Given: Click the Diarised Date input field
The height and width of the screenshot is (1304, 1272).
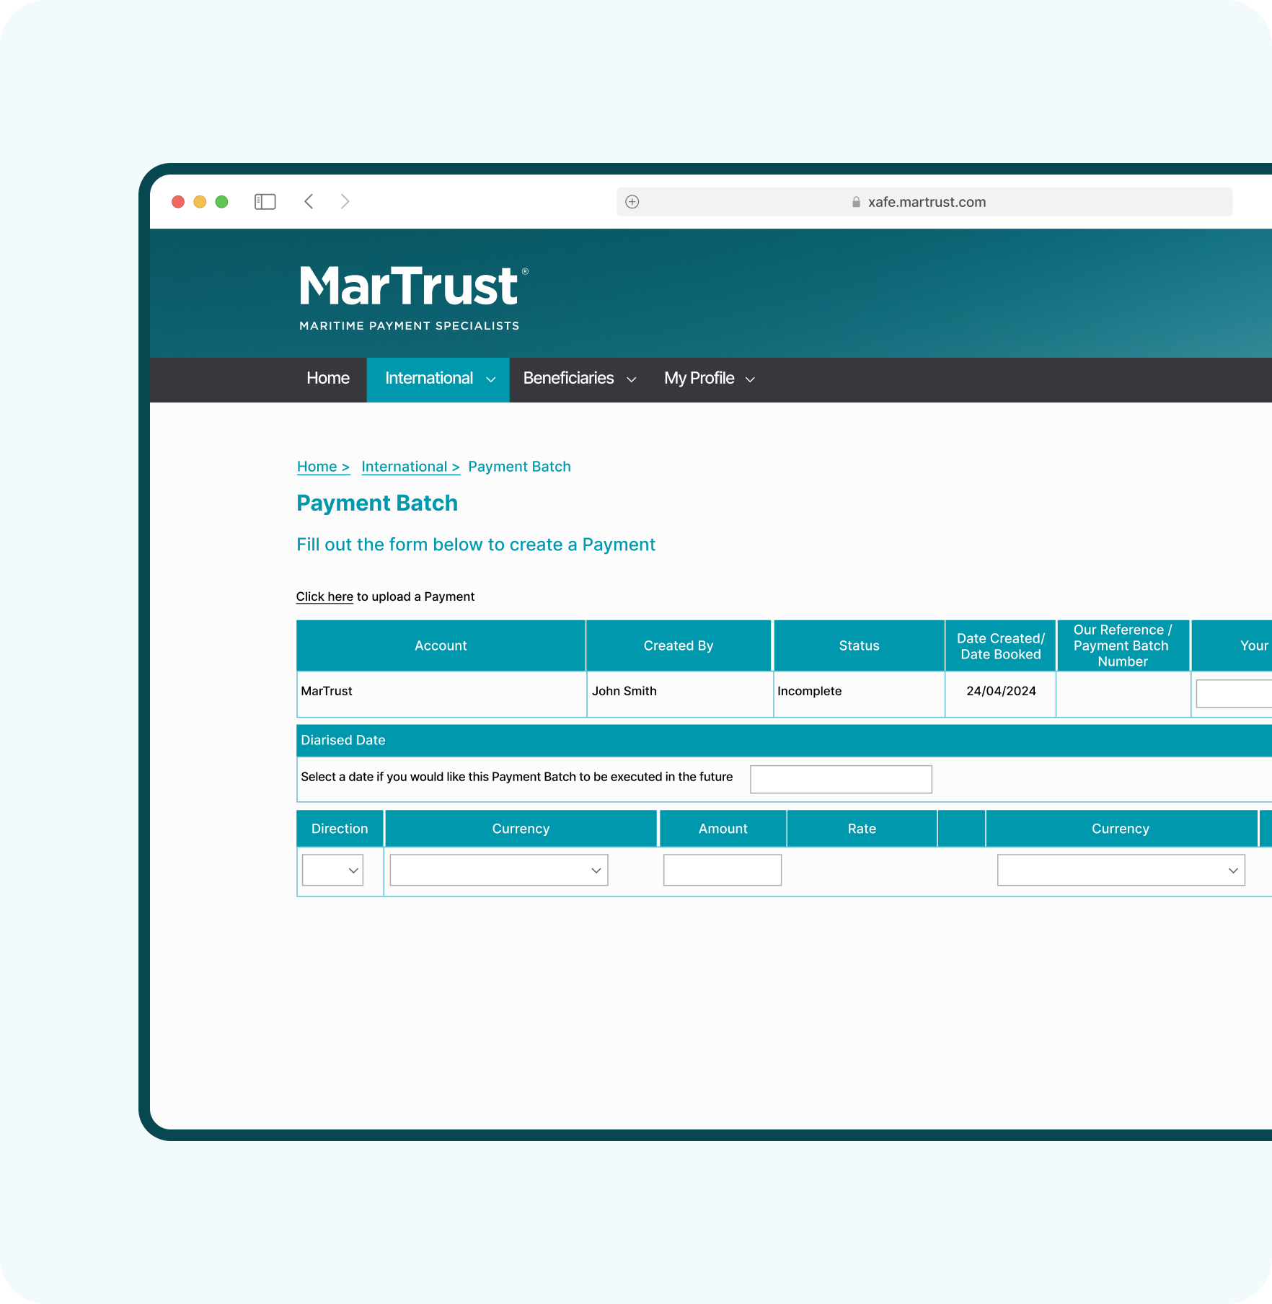Looking at the screenshot, I should 840,779.
